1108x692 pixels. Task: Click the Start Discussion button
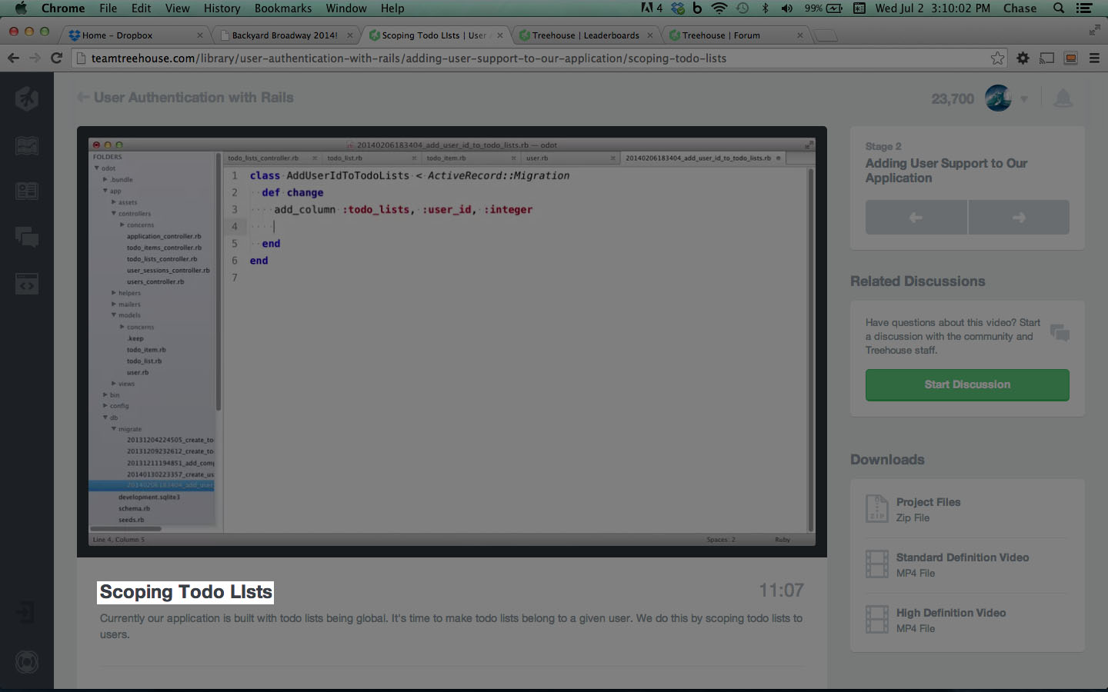pyautogui.click(x=967, y=384)
